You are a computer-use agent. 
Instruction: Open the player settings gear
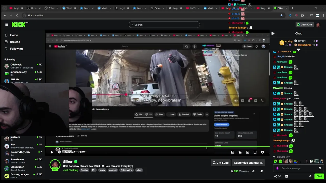click(x=262, y=152)
